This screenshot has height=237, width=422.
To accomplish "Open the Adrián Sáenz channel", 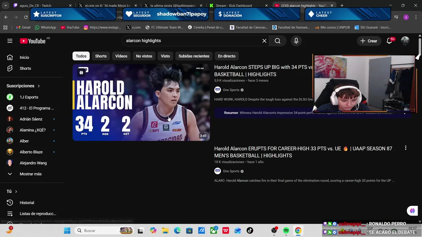I will coord(32,119).
